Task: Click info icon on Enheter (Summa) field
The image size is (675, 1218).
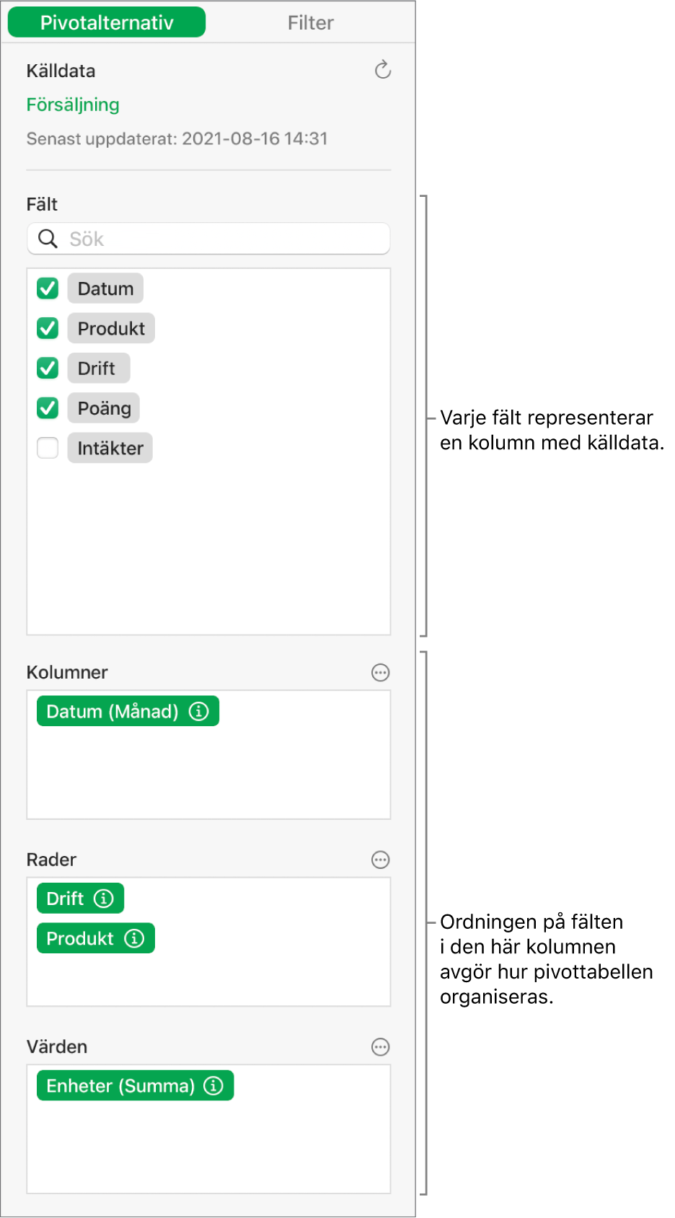Action: 213,1086
